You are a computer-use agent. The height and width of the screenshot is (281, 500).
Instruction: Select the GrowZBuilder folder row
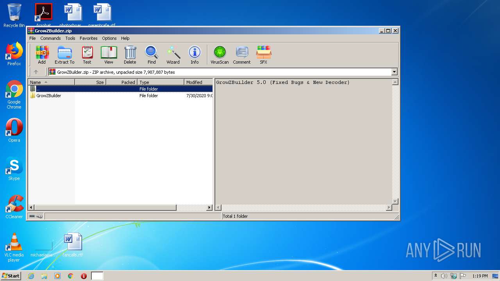(121, 96)
